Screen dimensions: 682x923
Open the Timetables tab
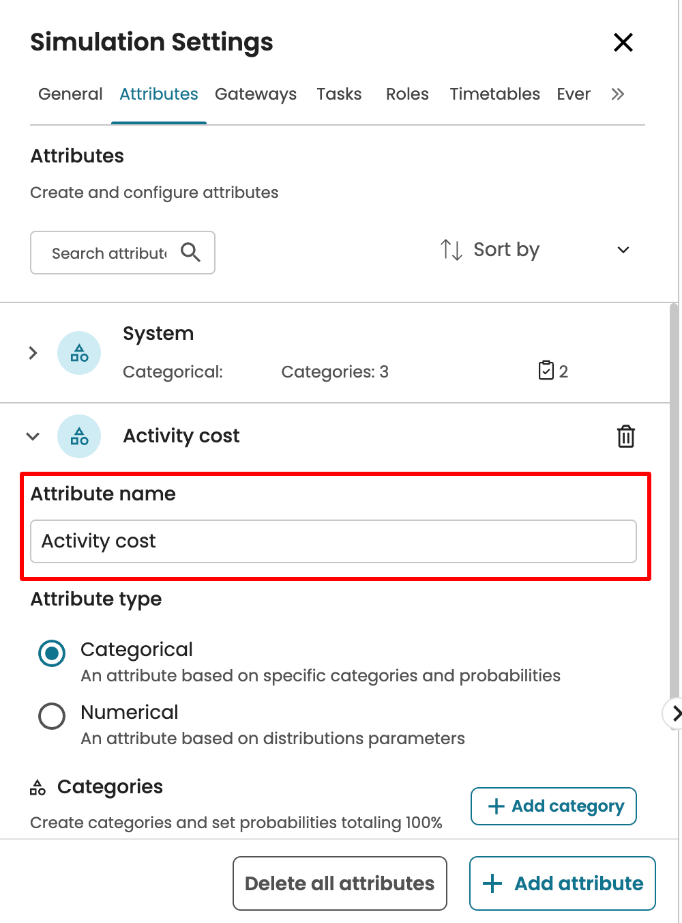point(494,94)
